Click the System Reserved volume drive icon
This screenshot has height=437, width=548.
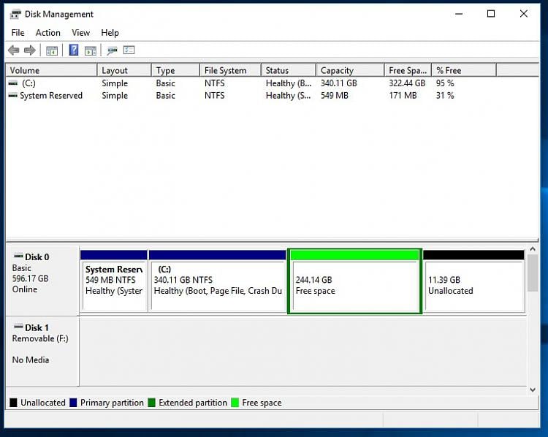click(13, 96)
